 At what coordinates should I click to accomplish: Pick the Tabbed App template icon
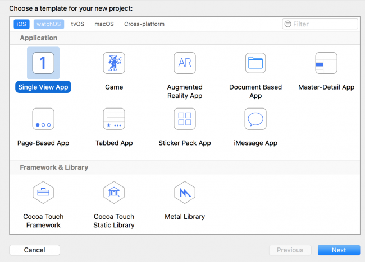click(114, 119)
